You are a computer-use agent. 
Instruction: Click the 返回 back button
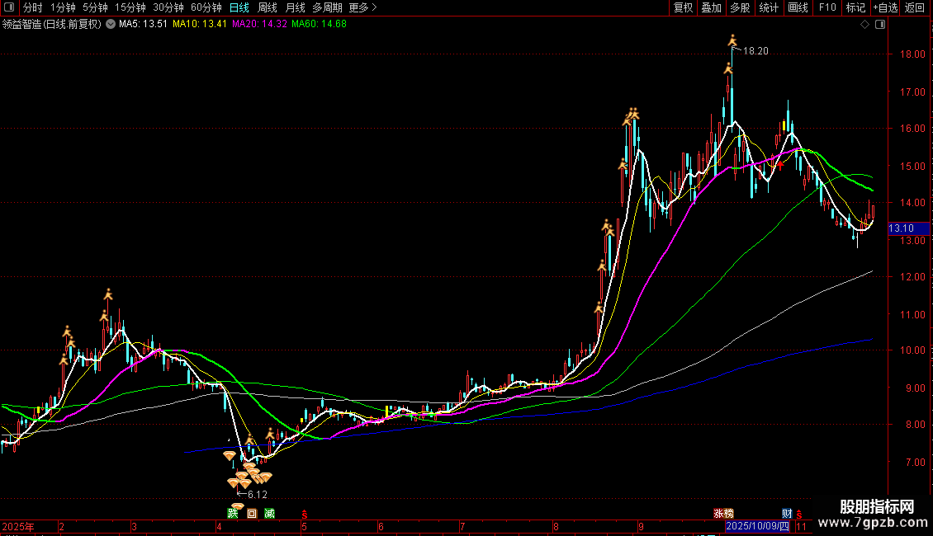(x=915, y=7)
